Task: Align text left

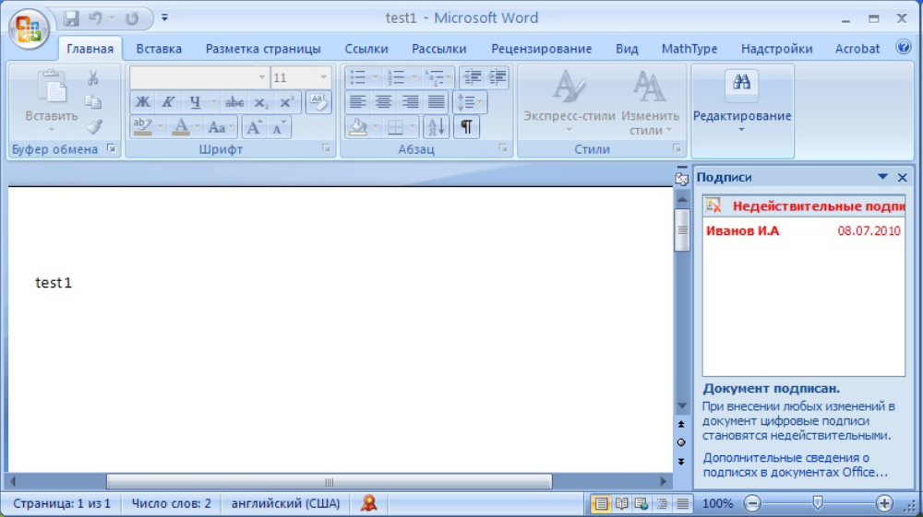Action: point(357,102)
